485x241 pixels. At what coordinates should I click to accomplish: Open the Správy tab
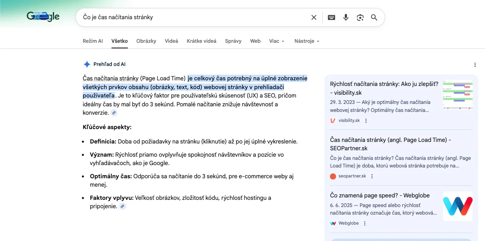coord(233,41)
